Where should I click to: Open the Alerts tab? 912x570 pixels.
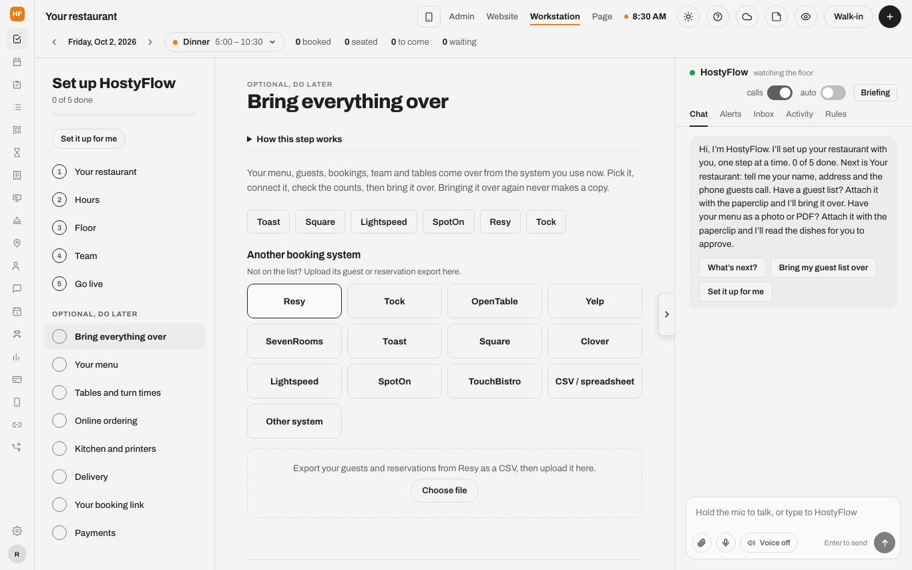click(730, 114)
